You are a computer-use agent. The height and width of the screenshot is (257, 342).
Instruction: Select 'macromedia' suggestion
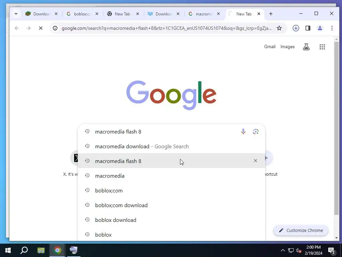pos(171,176)
